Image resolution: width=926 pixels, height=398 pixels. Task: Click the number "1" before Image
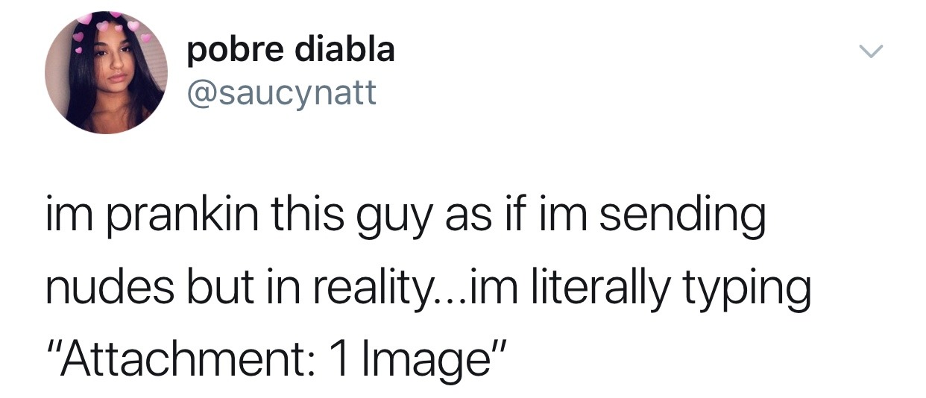[x=341, y=356]
